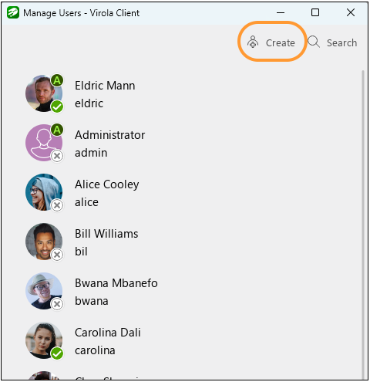This screenshot has width=370, height=382.
Task: Click the username alice
Action: pyautogui.click(x=86, y=202)
